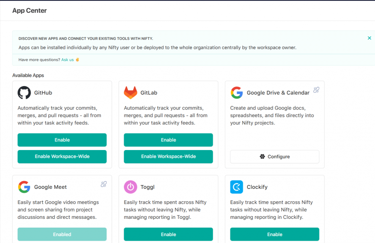Click the GitHub octocat logo

24,93
